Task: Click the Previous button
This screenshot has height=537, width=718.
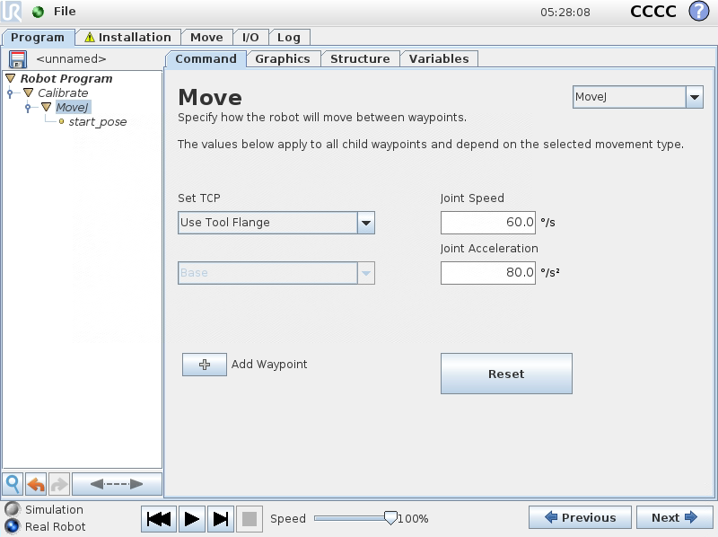Action: pyautogui.click(x=580, y=518)
